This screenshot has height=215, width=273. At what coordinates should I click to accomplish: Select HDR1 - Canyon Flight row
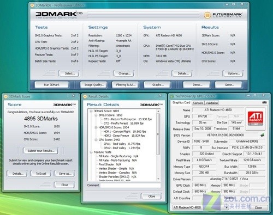[x=124, y=132]
